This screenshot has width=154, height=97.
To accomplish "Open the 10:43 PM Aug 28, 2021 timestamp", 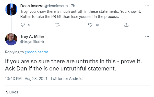I will pos(26,79).
